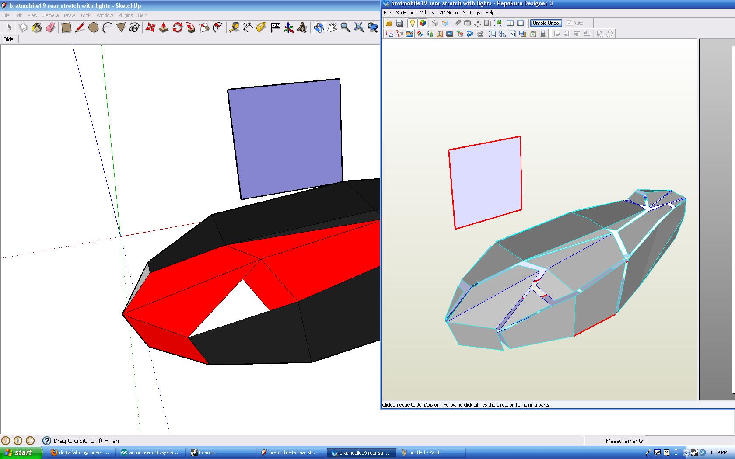The width and height of the screenshot is (735, 459).
Task: Choose the Protractor tool in SketchUp
Action: (261, 28)
